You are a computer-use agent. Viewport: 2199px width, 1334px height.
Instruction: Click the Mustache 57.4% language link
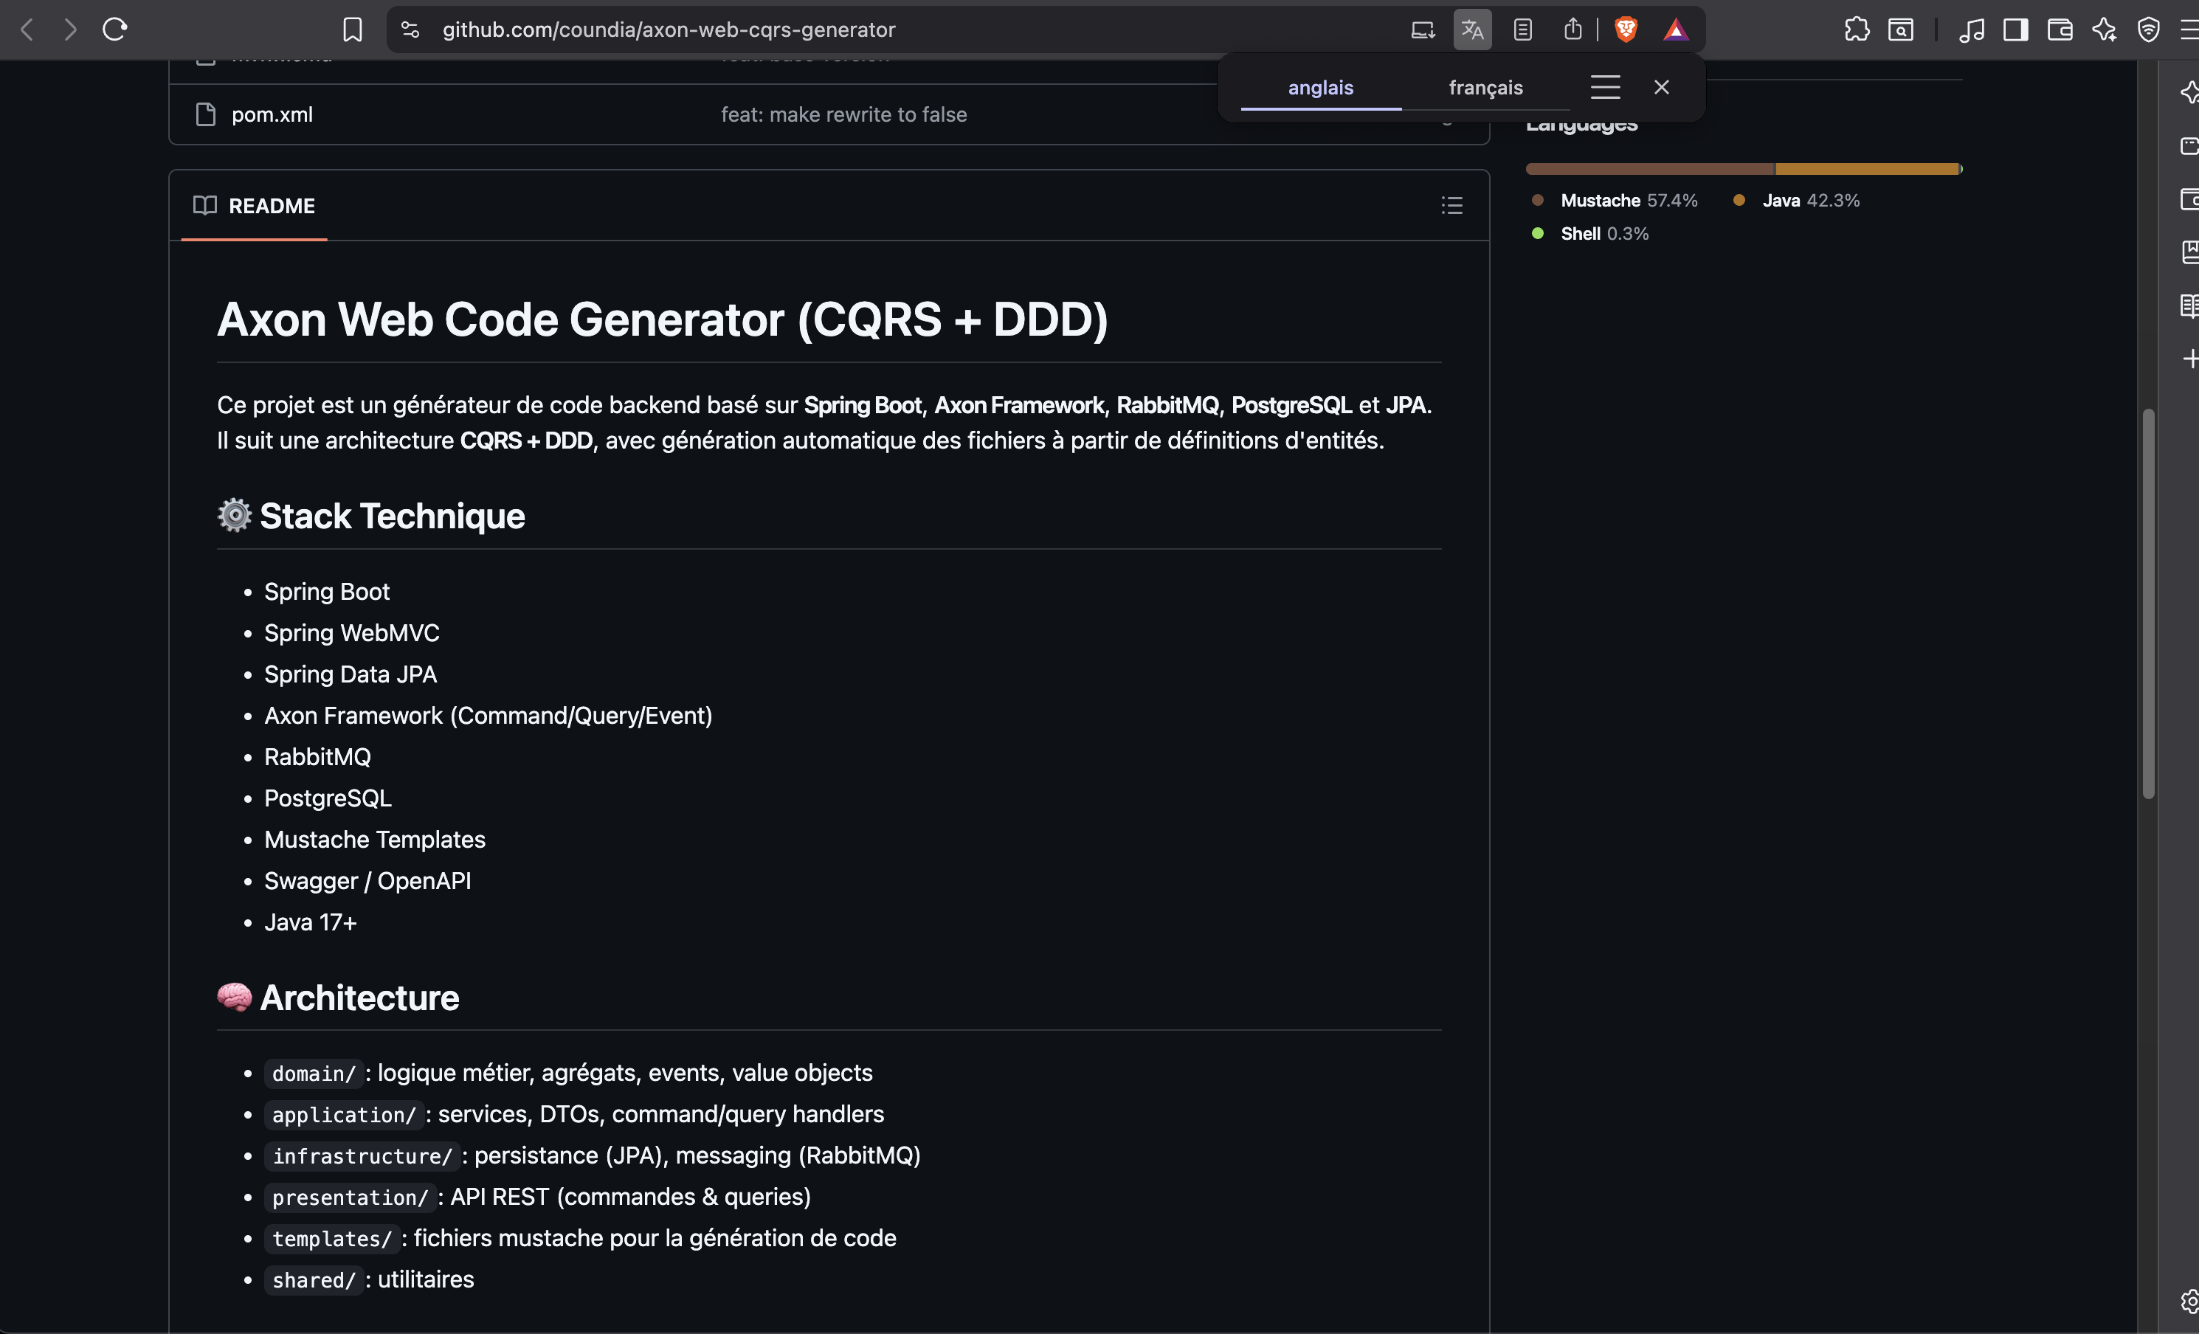click(1627, 201)
